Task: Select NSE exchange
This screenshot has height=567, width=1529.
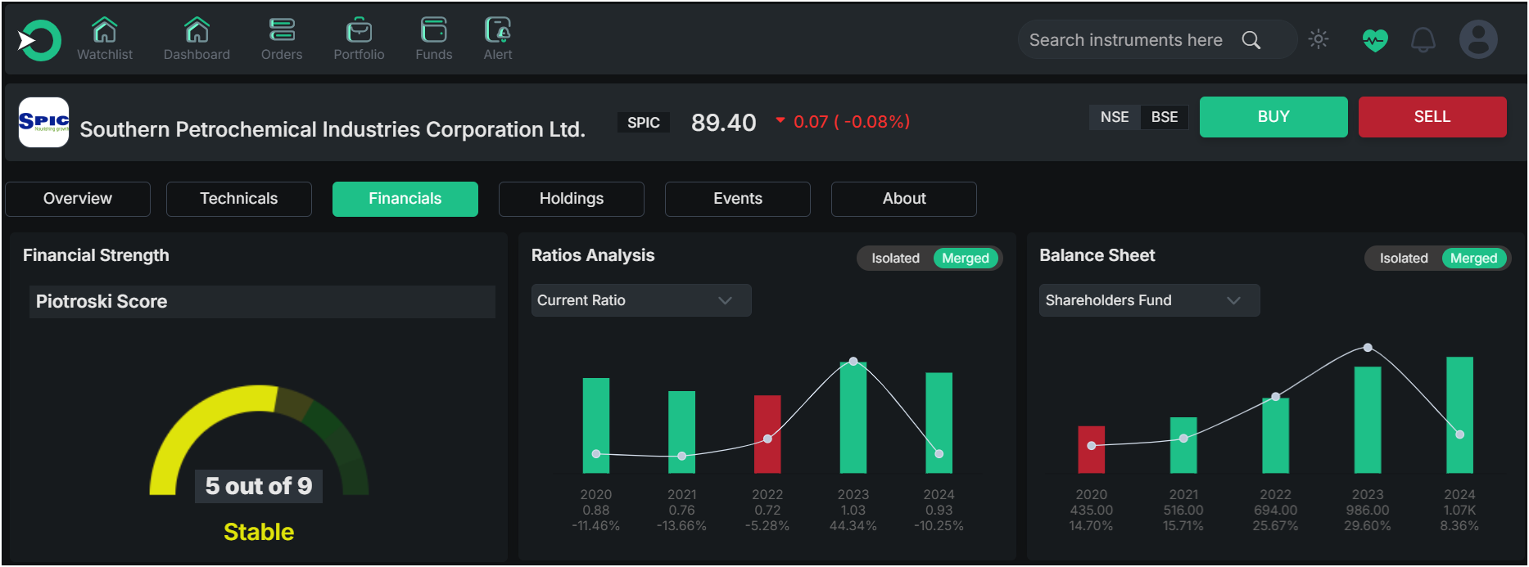Action: (1115, 117)
